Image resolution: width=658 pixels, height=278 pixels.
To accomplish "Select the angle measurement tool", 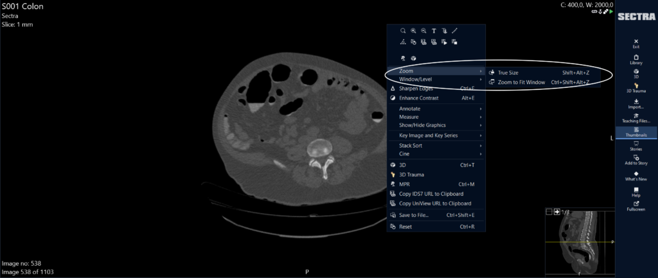I will click(403, 42).
